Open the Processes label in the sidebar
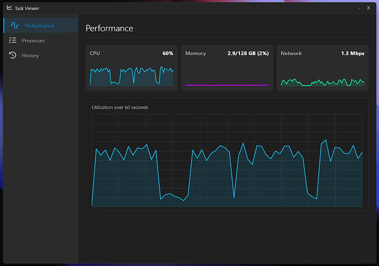379x266 pixels. [x=34, y=41]
